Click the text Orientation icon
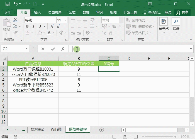 point(88,33)
